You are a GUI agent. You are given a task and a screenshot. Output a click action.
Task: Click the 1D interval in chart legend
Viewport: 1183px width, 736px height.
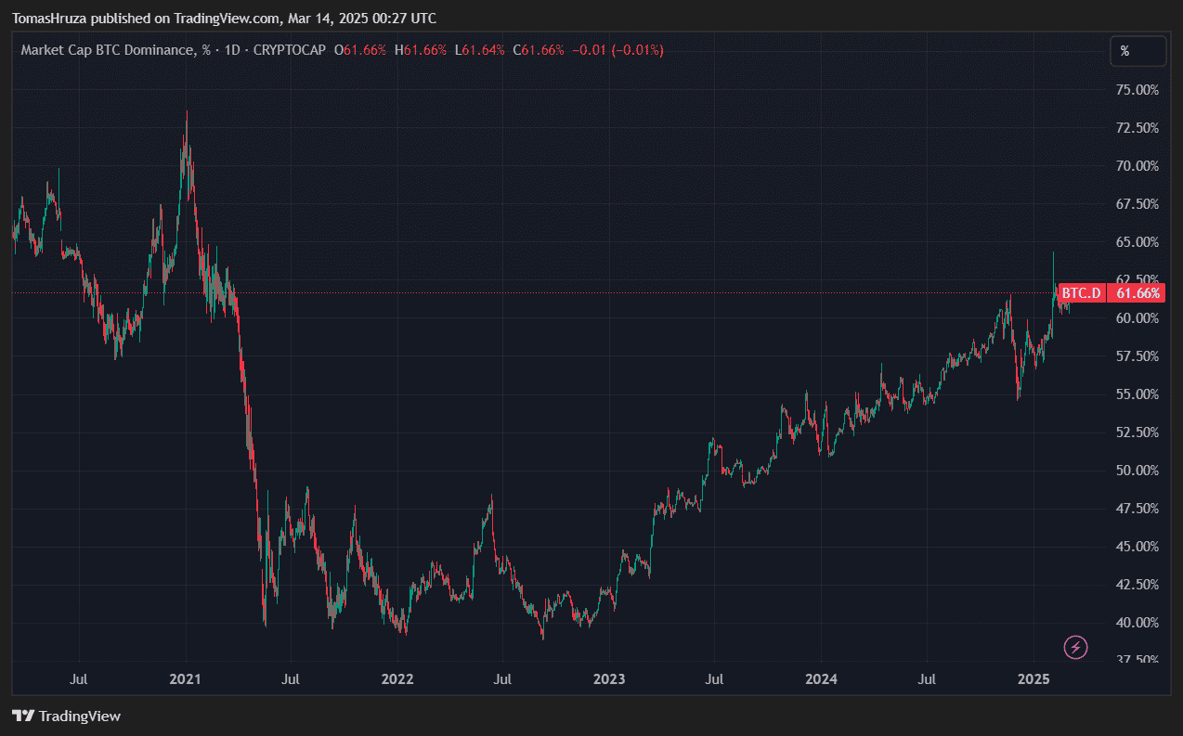tap(233, 50)
